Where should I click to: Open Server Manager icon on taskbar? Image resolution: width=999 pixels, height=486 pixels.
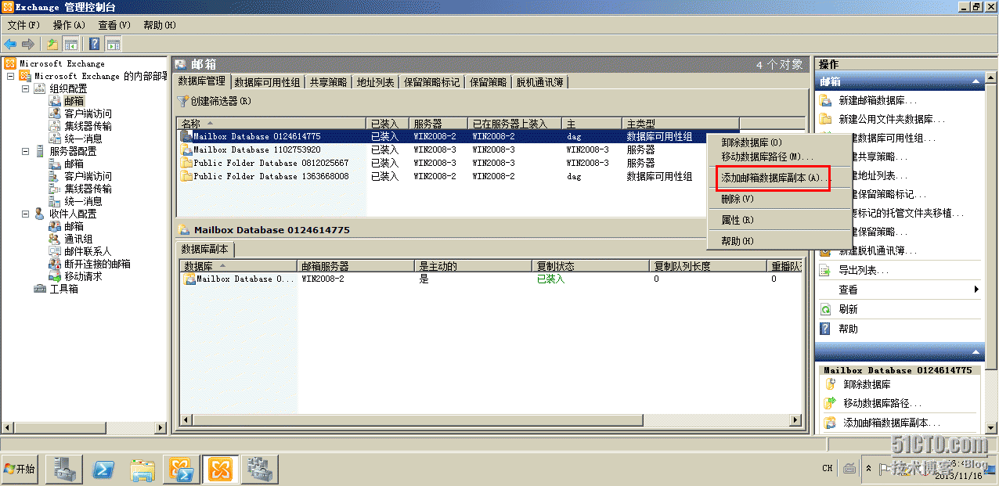tap(64, 470)
